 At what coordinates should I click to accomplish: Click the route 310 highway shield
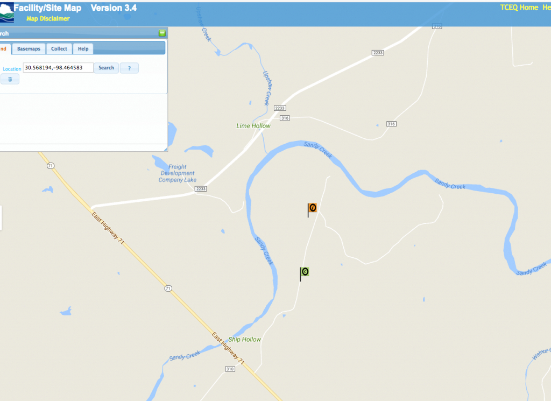(230, 369)
